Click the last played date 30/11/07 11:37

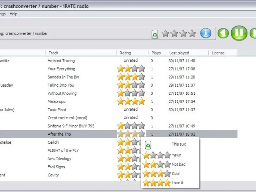pos(182,110)
